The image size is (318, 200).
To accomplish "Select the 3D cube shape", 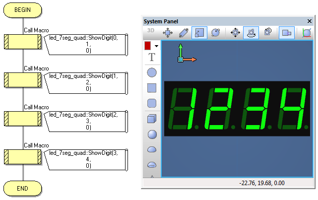I will [152, 119].
